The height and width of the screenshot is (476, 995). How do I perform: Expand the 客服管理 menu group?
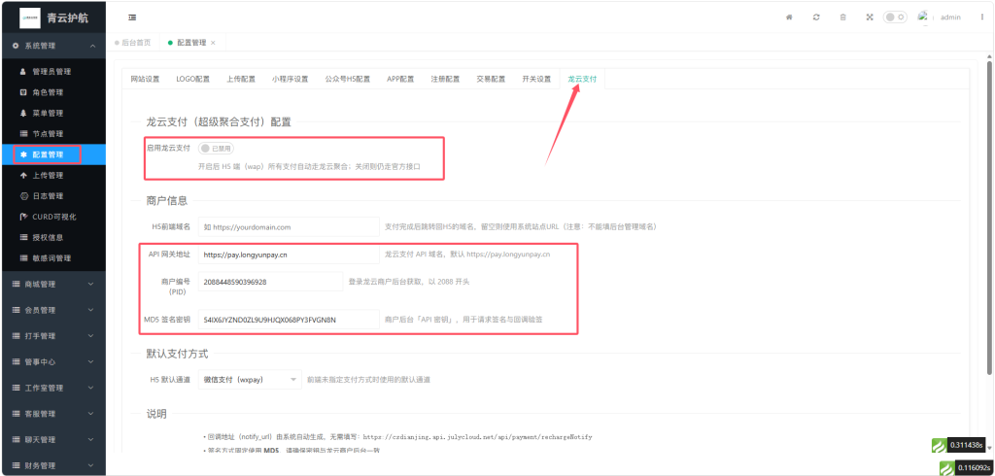point(52,414)
